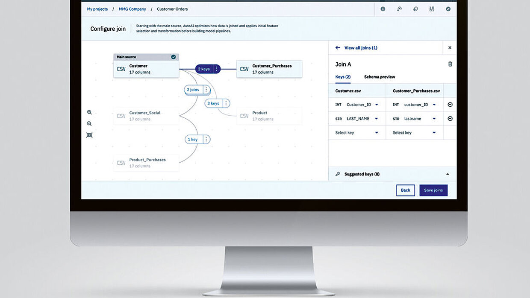Click the information icon in top toolbar
530x298 pixels.
(x=383, y=9)
